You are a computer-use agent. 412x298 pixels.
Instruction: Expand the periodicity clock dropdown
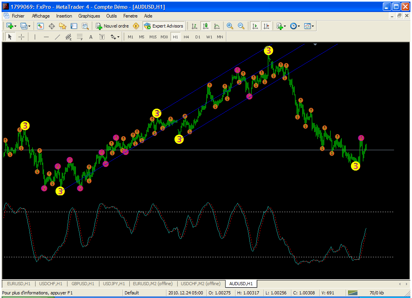[x=295, y=26]
